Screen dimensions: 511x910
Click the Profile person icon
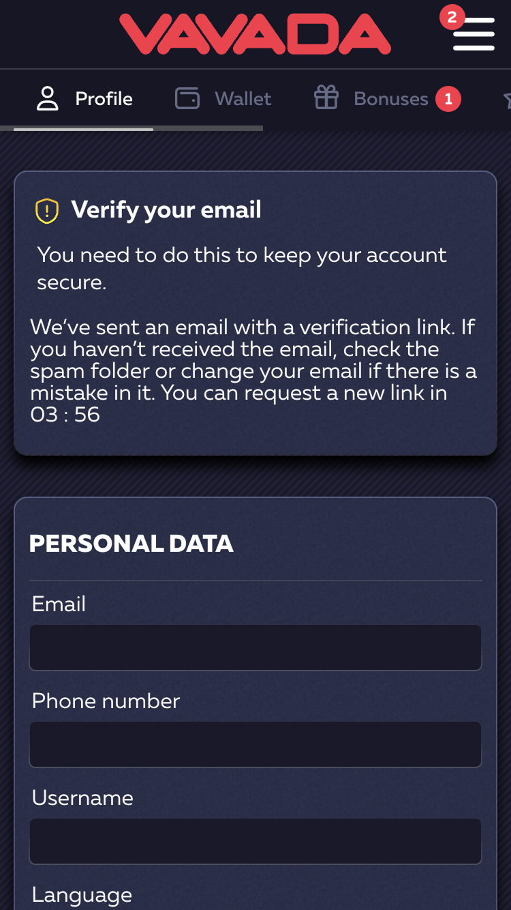(47, 99)
